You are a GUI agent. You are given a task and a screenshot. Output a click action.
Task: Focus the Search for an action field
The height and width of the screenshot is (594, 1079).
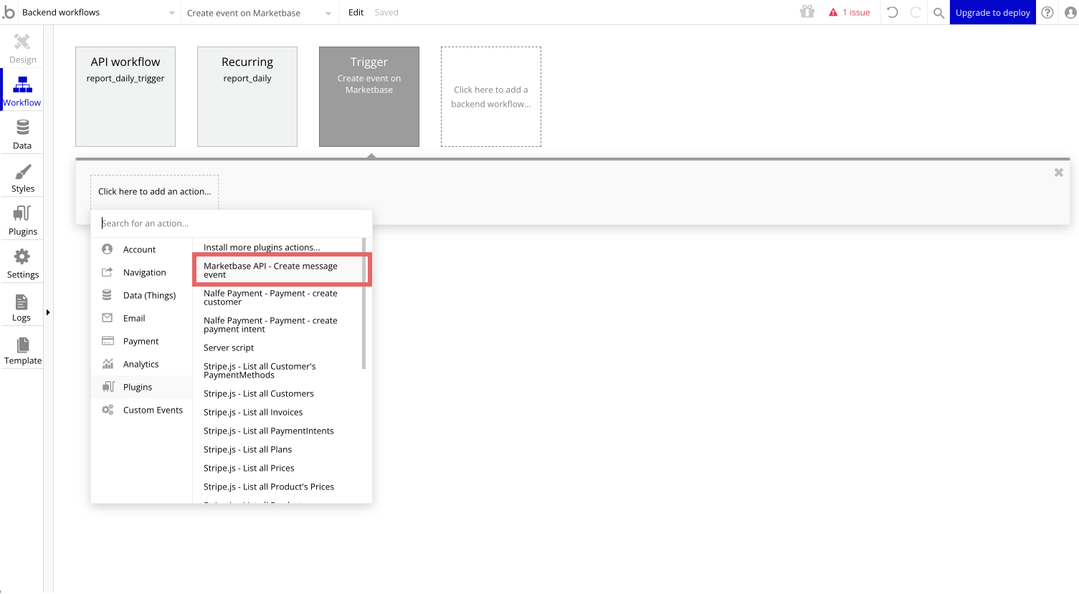tap(232, 224)
